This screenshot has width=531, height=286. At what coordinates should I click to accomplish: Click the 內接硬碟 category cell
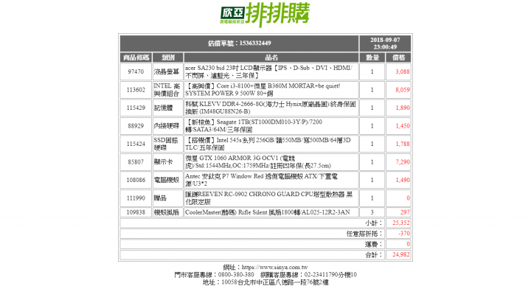pyautogui.click(x=168, y=126)
